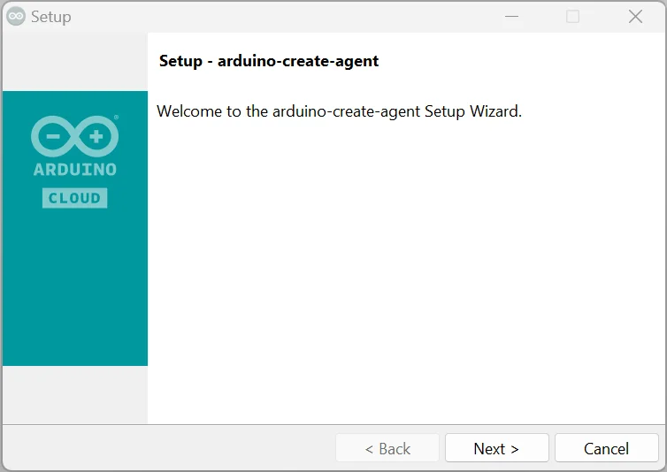Viewport: 667px width, 472px height.
Task: Cancel the arduino-create-agent setup
Action: tap(606, 448)
